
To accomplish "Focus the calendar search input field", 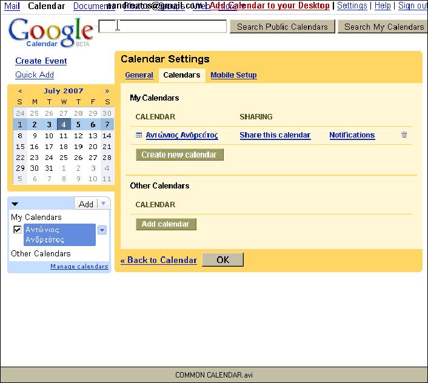I will pyautogui.click(x=162, y=26).
